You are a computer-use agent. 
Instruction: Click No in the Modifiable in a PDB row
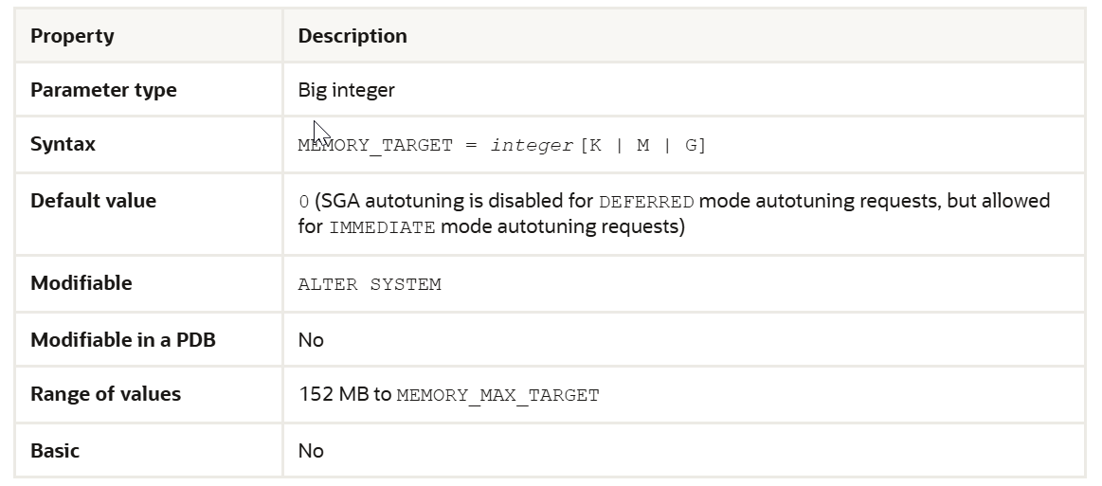311,339
